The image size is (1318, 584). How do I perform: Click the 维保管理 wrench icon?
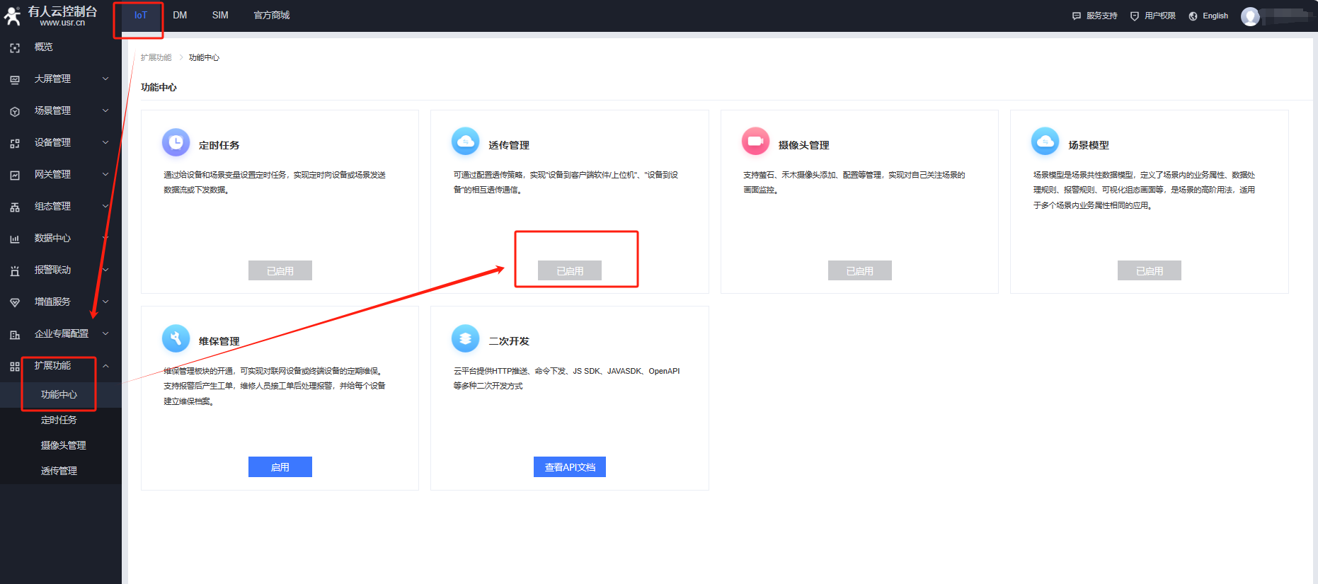click(x=176, y=338)
